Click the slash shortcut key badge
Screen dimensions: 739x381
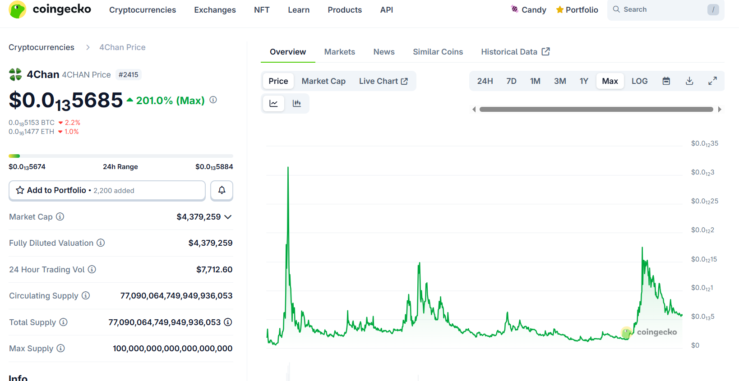[x=713, y=9]
